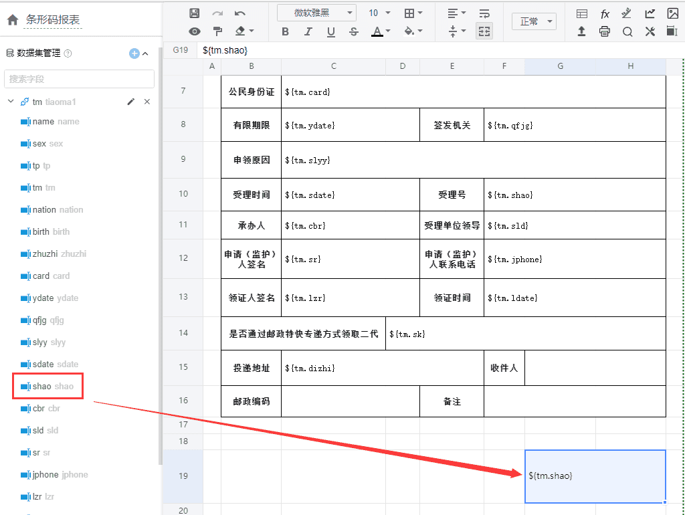This screenshot has width=685, height=515.
Task: Select the jphone field in dataset list
Action: [54, 474]
